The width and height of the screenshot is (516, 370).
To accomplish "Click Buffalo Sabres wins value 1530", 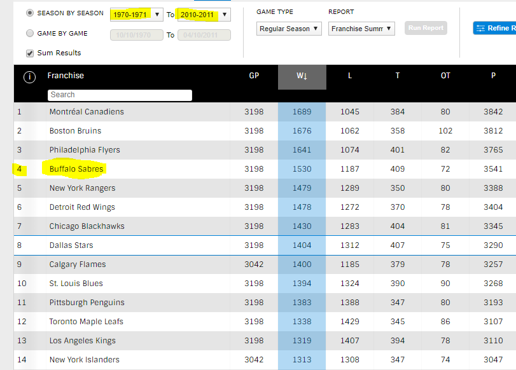I will (x=302, y=169).
